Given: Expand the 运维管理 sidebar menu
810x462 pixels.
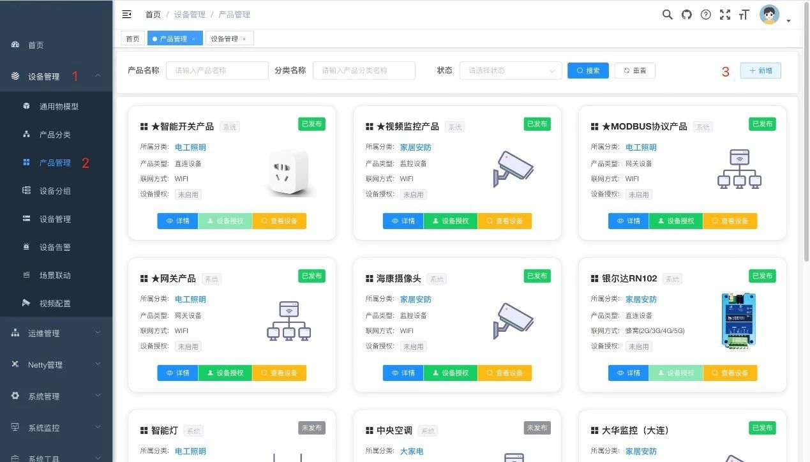Looking at the screenshot, I should tap(56, 333).
